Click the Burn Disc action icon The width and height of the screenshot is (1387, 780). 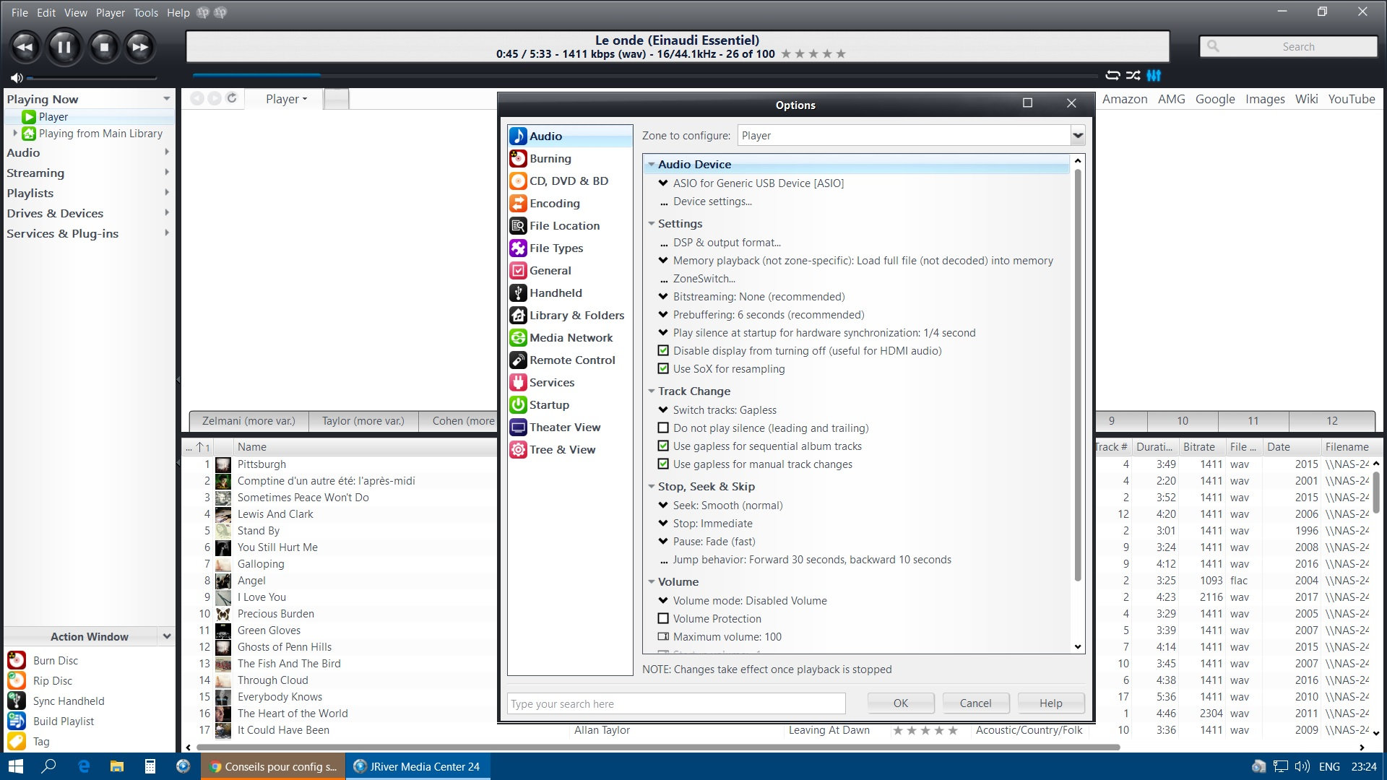click(17, 660)
